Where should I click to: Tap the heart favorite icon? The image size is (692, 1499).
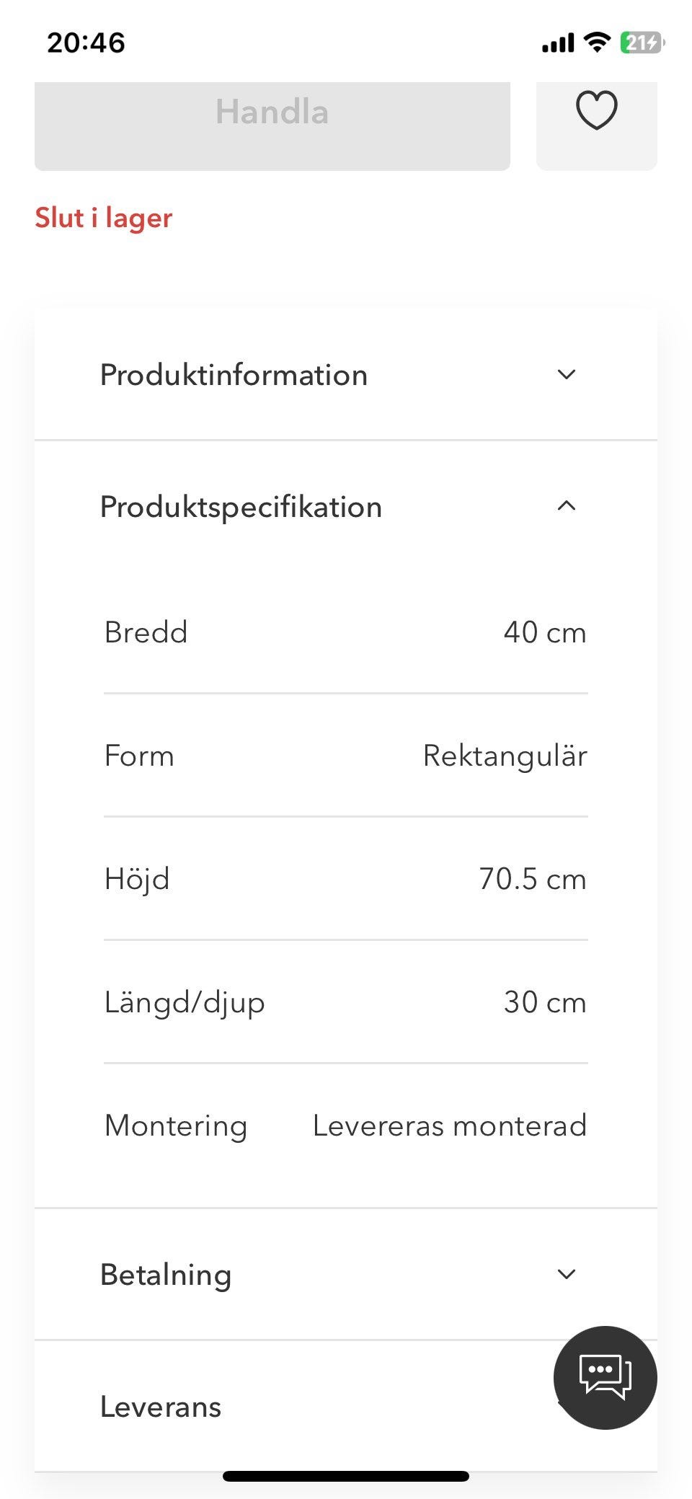click(x=596, y=110)
